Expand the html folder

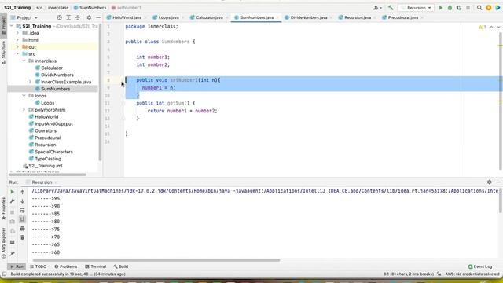tap(17, 40)
